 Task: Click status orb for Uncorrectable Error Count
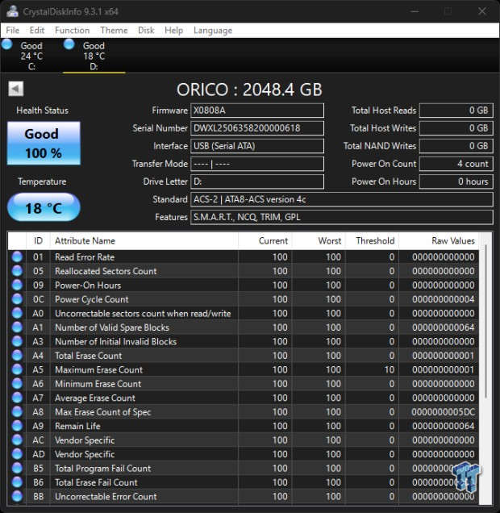(x=17, y=496)
